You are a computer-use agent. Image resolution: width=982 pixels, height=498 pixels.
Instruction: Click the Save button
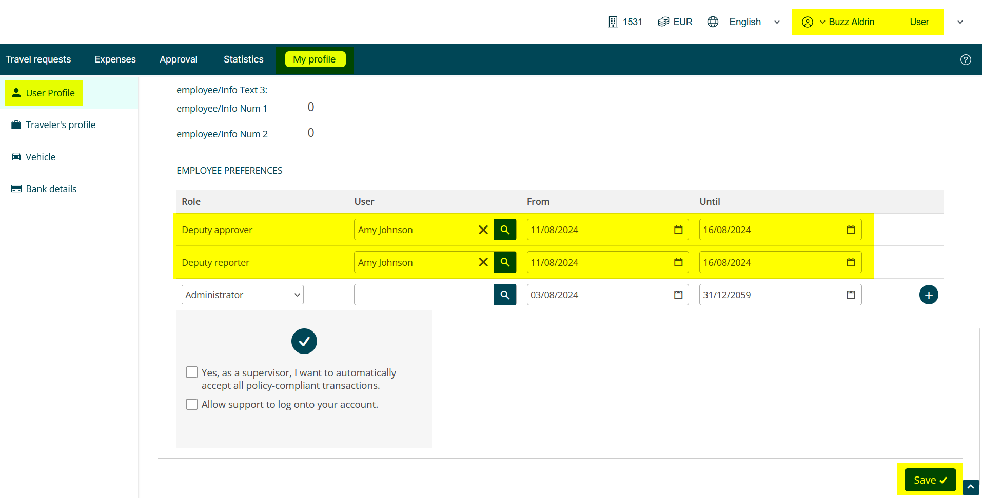(x=930, y=480)
